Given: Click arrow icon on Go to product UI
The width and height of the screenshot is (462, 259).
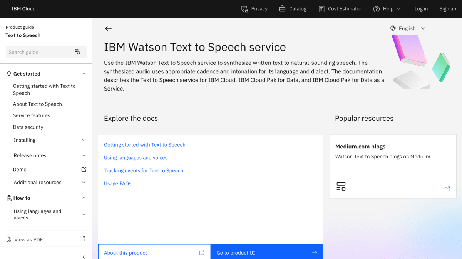Looking at the screenshot, I should [314, 253].
